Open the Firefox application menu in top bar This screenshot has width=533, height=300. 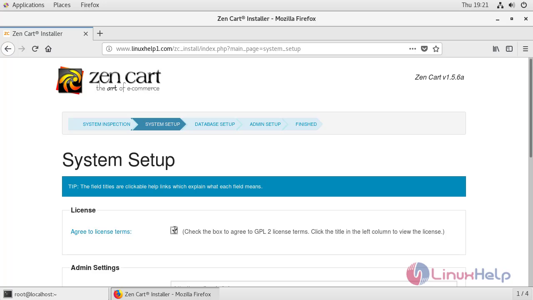(x=90, y=5)
